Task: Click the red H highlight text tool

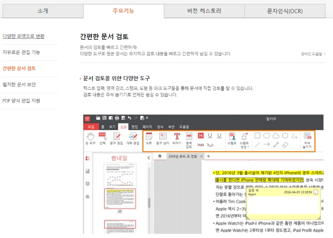Action: click(x=201, y=136)
